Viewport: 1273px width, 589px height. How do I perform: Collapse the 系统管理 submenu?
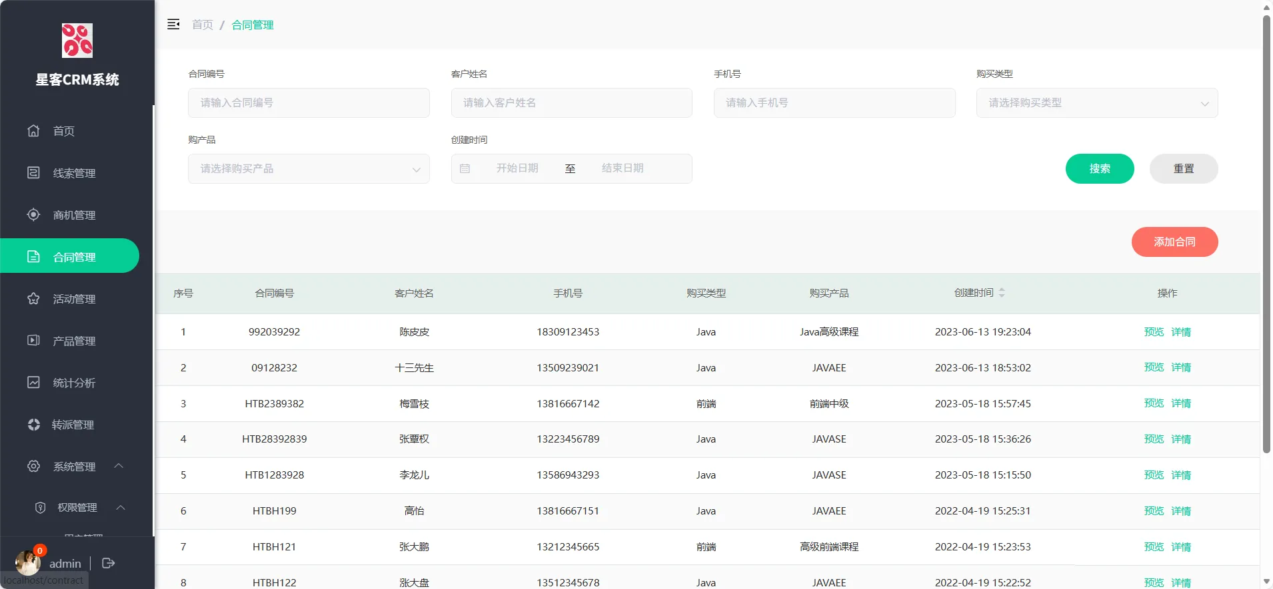tap(119, 466)
